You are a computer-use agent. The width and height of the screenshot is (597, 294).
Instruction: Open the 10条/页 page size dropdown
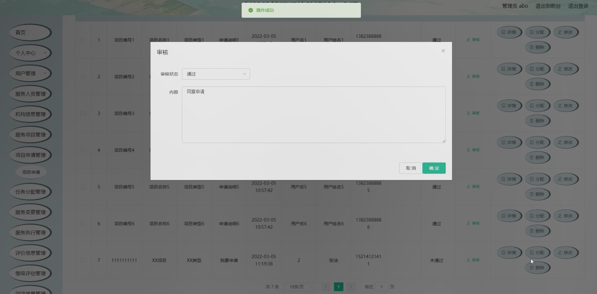click(x=299, y=287)
